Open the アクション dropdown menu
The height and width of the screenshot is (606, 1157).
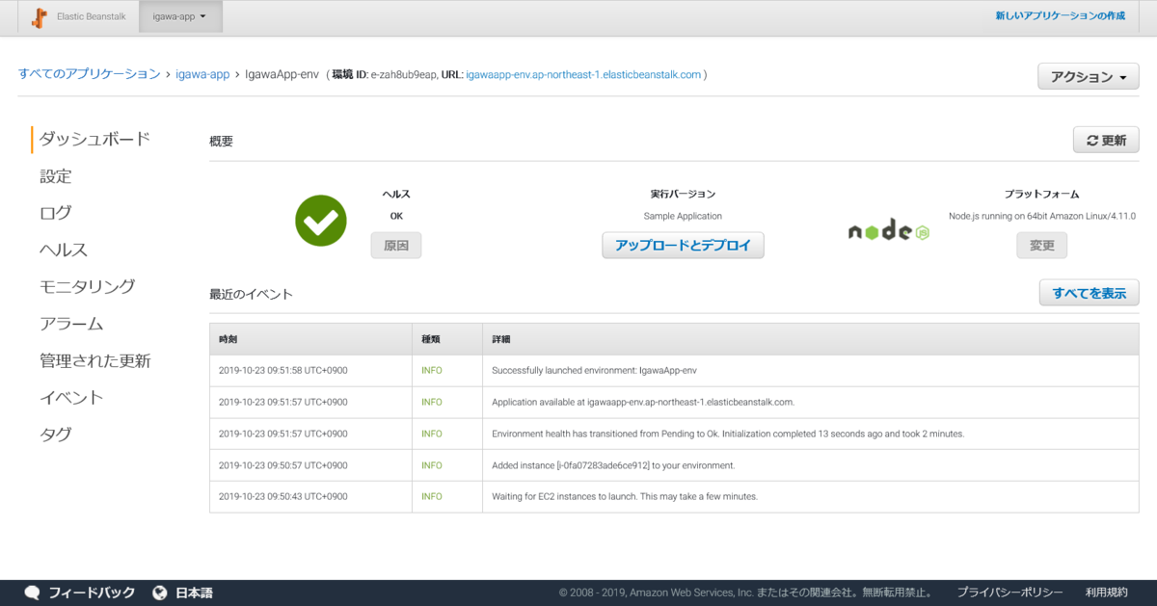tap(1089, 77)
